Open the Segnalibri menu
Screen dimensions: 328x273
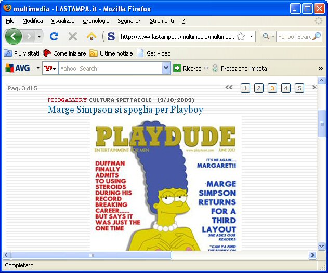coord(129,21)
